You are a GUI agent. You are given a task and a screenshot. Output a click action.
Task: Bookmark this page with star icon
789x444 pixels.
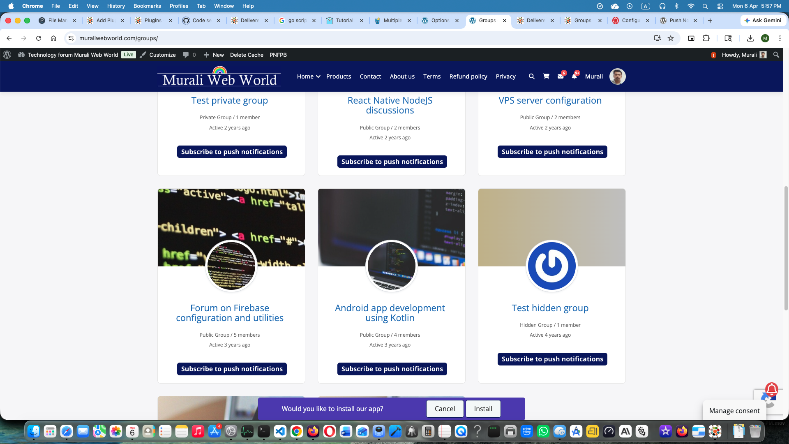pyautogui.click(x=671, y=38)
